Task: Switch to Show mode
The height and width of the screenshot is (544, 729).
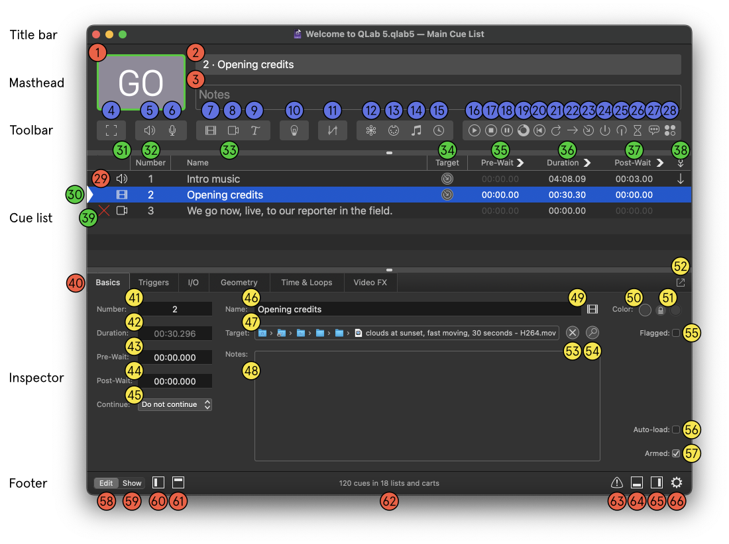Action: point(132,483)
